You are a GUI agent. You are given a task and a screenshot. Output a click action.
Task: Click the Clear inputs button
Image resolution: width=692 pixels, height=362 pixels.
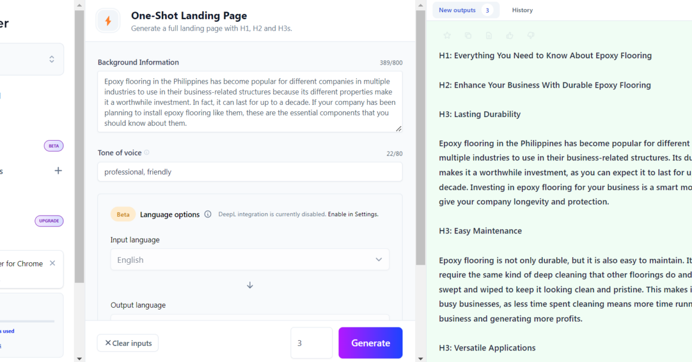click(x=127, y=343)
